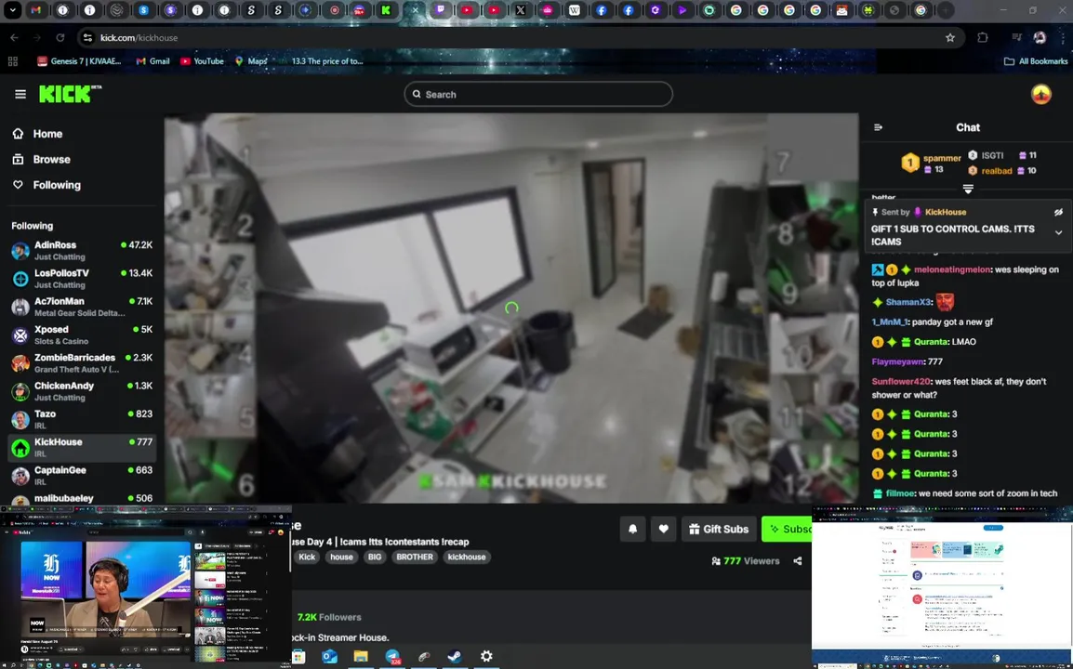1073x669 pixels.
Task: Go back with browser back arrow
Action: tap(14, 37)
